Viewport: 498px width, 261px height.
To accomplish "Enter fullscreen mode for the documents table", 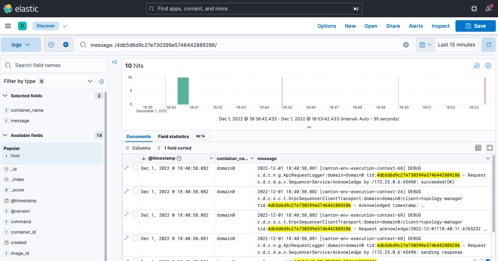I will tap(490, 148).
